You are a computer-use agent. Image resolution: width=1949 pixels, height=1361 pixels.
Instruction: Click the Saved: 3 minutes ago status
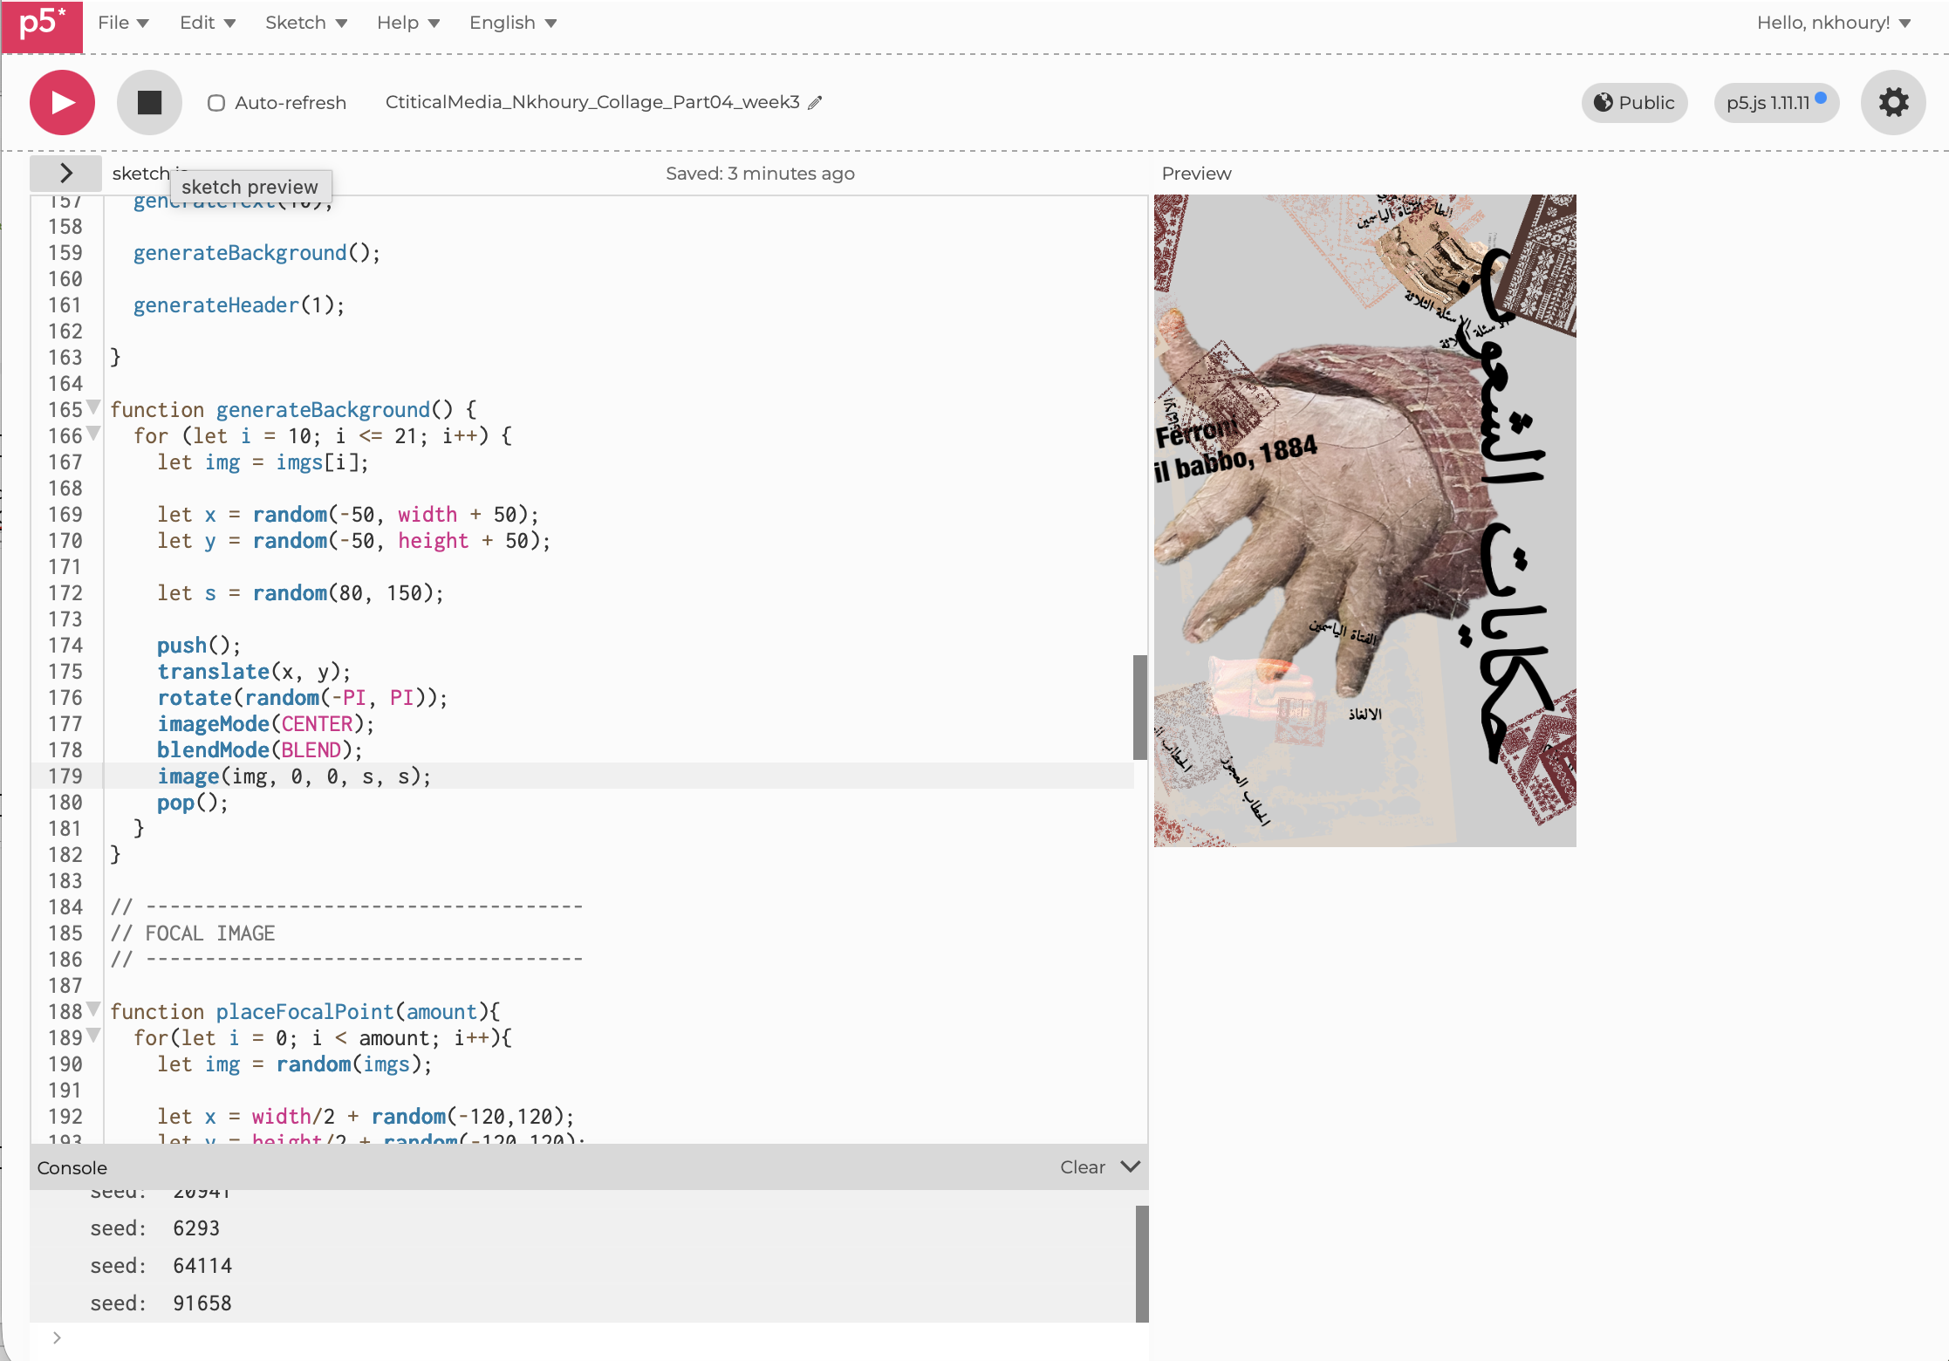[760, 174]
